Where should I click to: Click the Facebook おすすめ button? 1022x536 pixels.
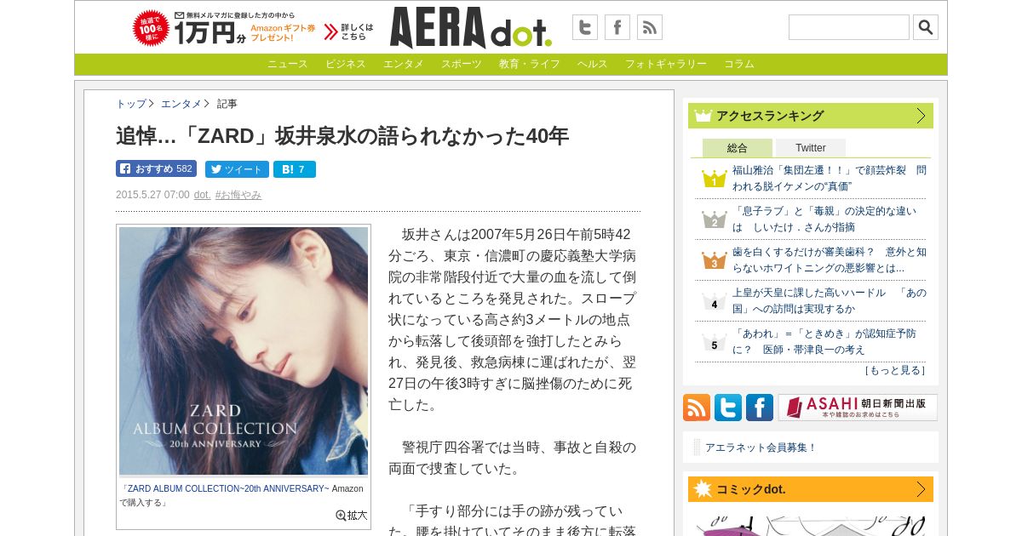click(x=157, y=169)
